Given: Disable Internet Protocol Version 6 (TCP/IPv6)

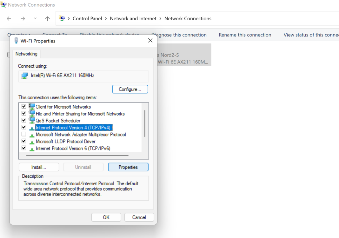Looking at the screenshot, I should [24, 148].
